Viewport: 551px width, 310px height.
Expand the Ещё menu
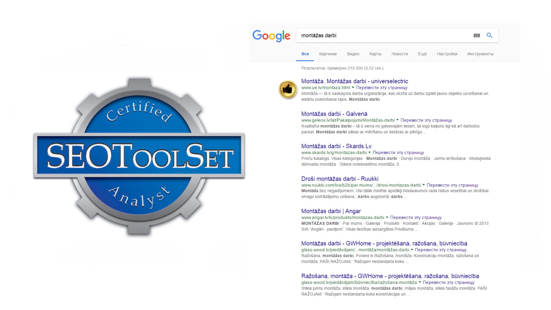click(x=422, y=54)
